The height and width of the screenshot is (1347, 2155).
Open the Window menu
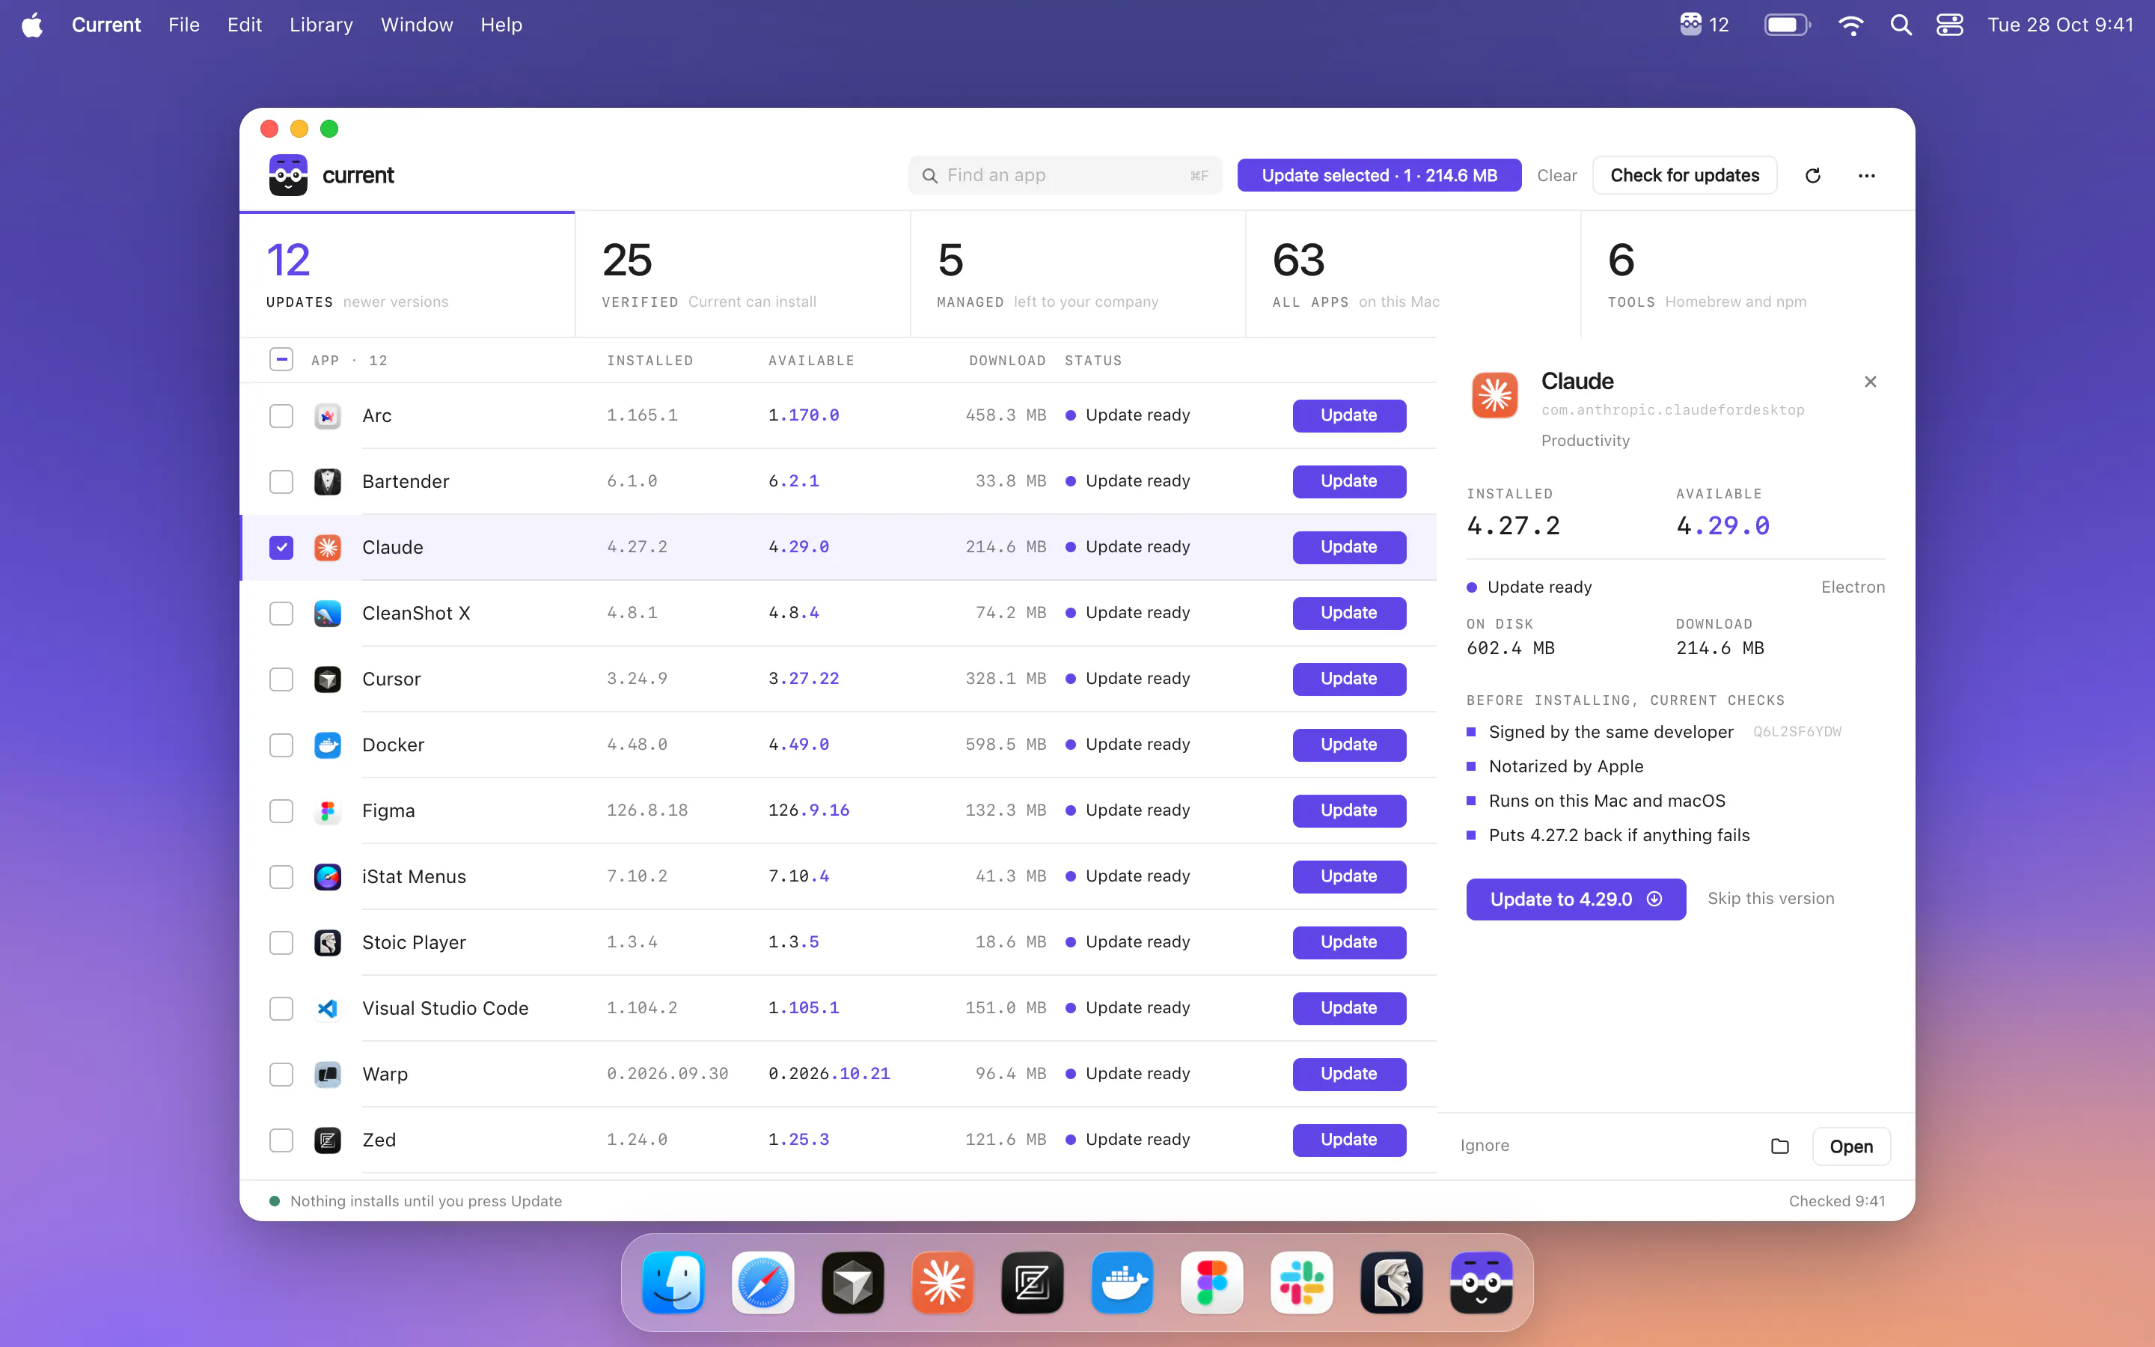417,25
